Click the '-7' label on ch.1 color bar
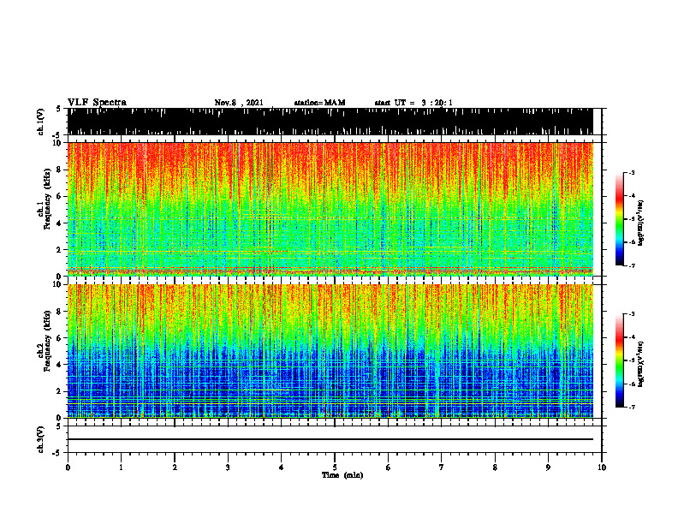This screenshot has width=678, height=524. point(631,265)
